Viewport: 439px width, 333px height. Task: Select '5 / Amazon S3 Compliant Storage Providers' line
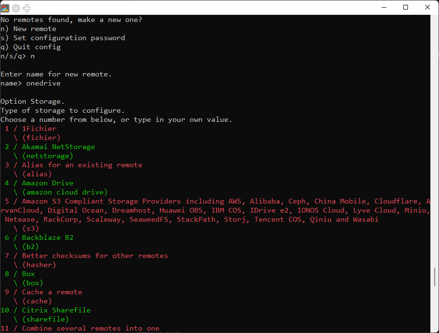click(217, 201)
